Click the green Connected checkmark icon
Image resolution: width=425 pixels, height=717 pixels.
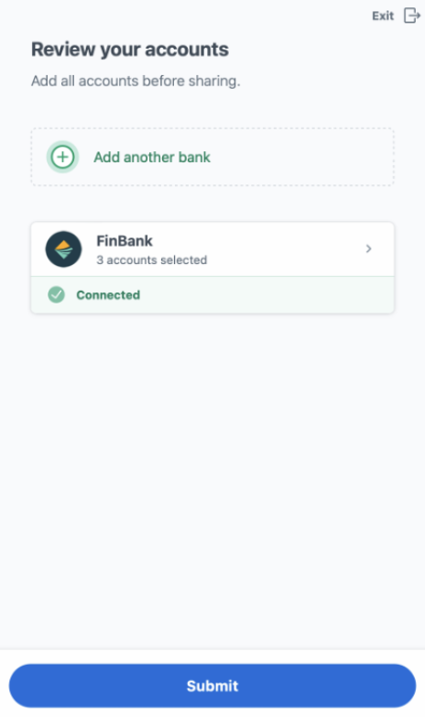point(56,295)
